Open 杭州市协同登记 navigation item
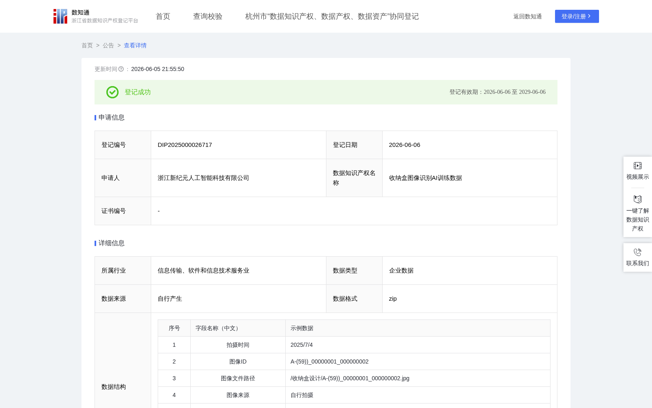 [332, 16]
